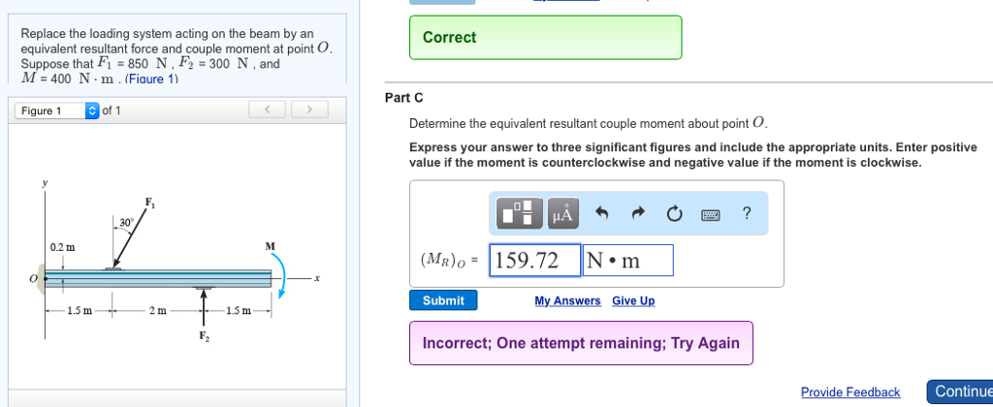Image resolution: width=993 pixels, height=407 pixels.
Task: Open the Provide Feedback link
Action: [849, 391]
